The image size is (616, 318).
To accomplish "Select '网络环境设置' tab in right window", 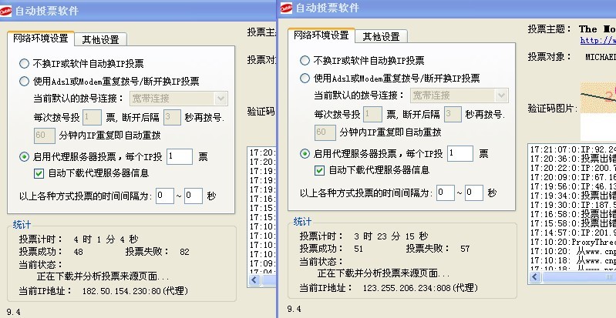I will click(x=321, y=36).
